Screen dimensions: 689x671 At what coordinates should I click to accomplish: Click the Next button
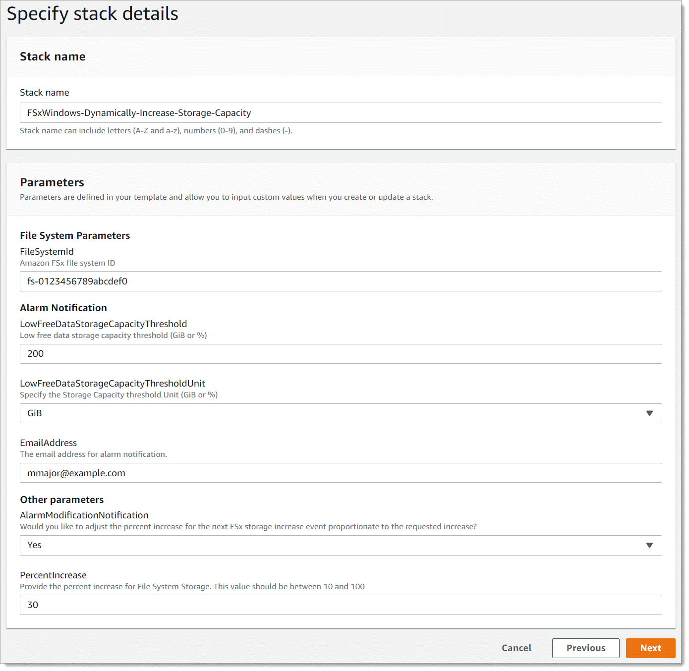[650, 648]
